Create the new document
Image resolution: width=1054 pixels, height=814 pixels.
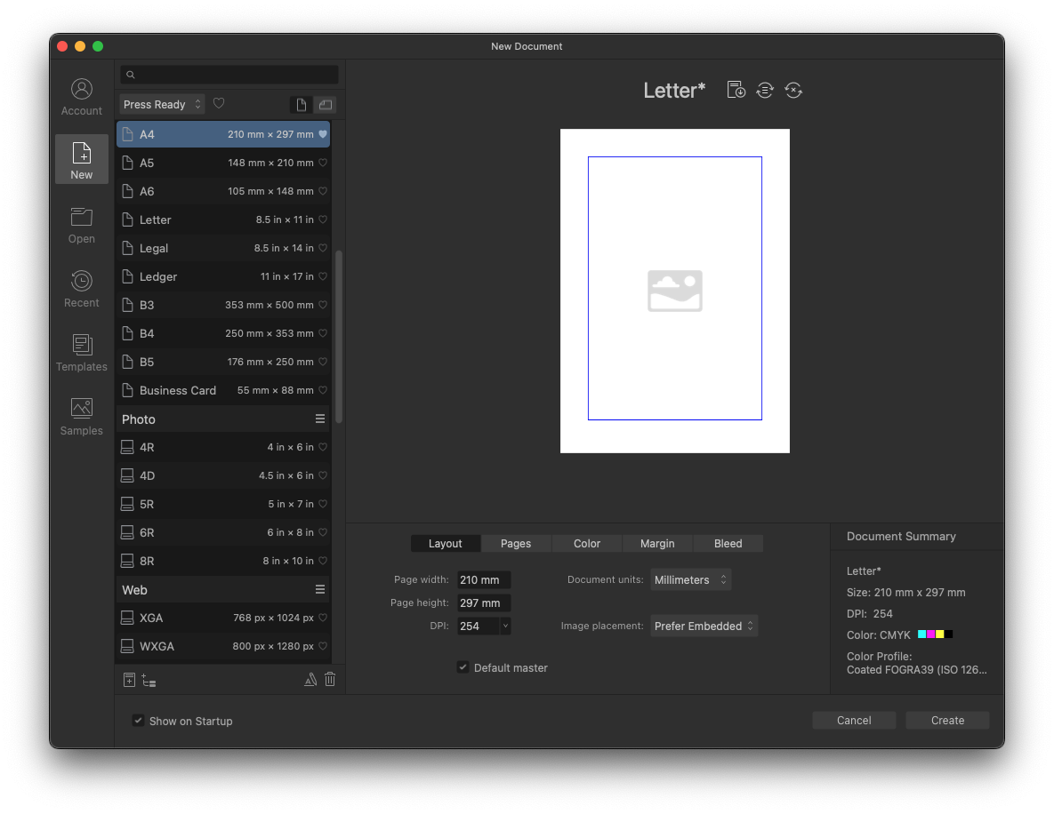click(x=946, y=720)
